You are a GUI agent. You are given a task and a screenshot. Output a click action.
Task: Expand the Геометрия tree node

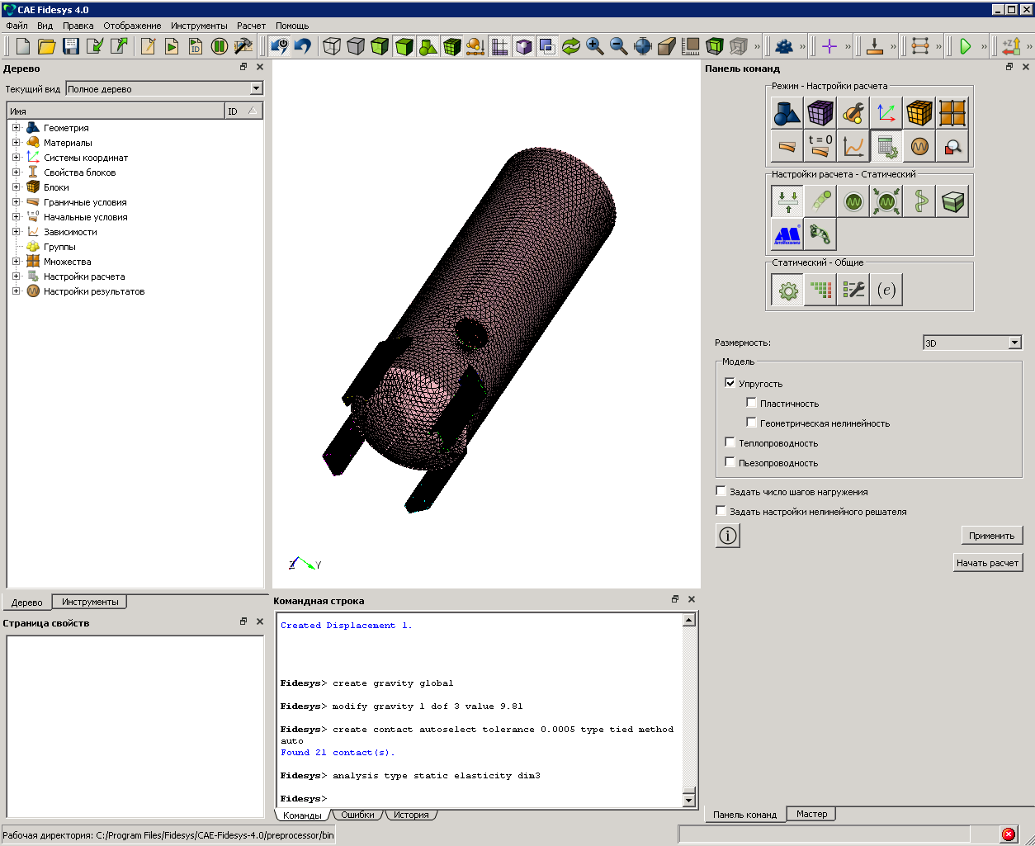(x=16, y=128)
